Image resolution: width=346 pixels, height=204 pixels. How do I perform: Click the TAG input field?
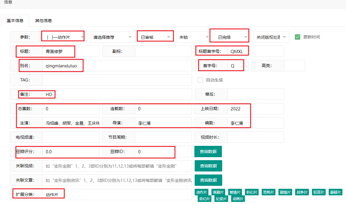pyautogui.click(x=117, y=80)
